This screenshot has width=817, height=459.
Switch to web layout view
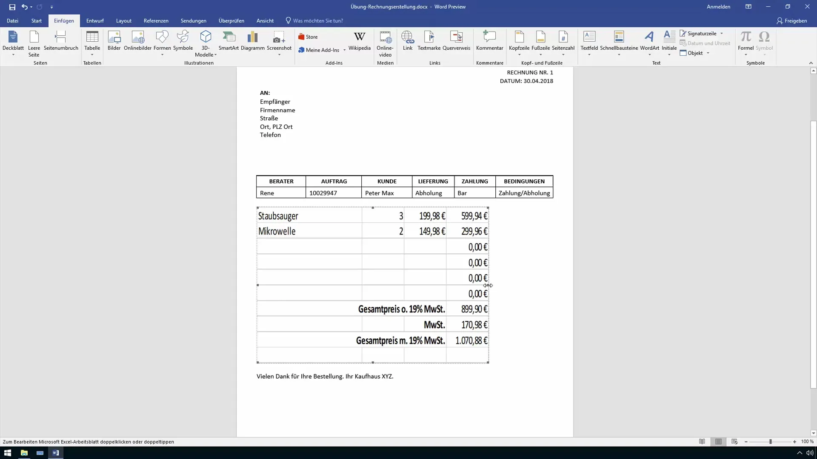[x=734, y=442]
